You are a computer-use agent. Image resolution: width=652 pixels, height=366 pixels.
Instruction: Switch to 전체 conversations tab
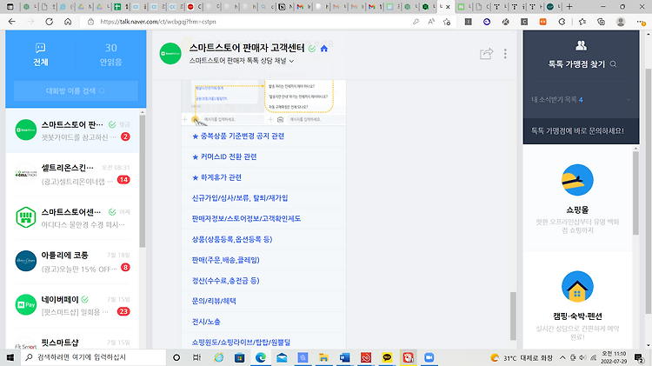[40, 54]
